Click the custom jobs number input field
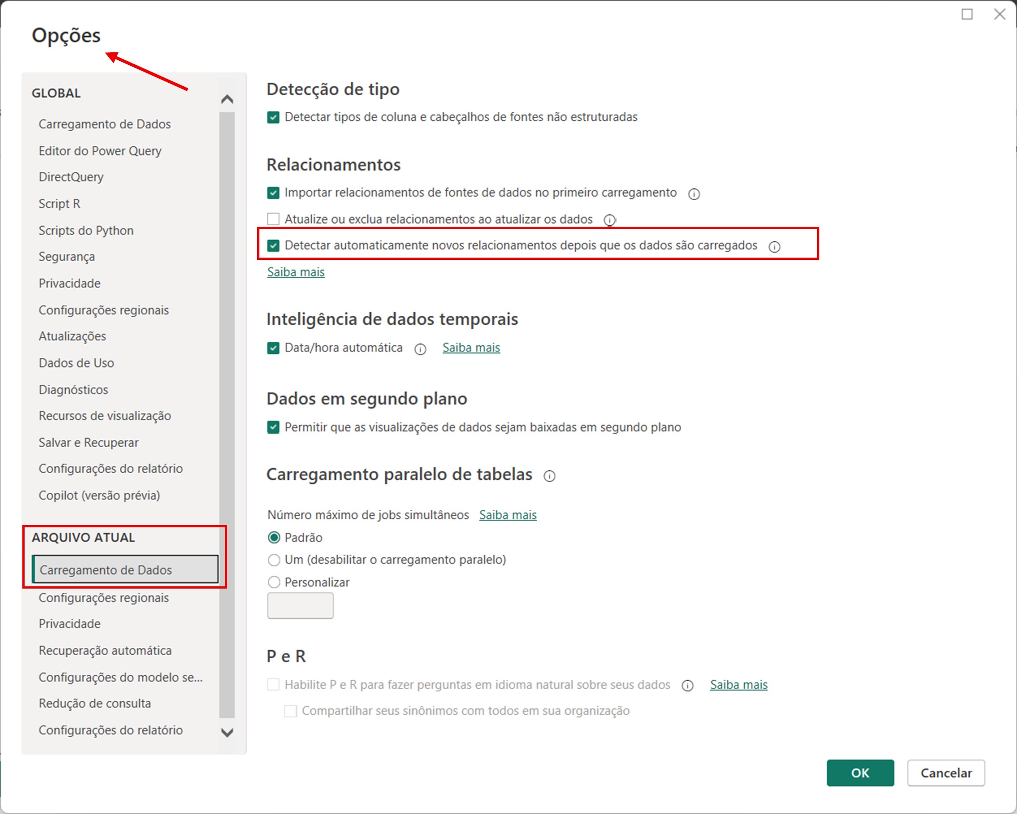 300,606
